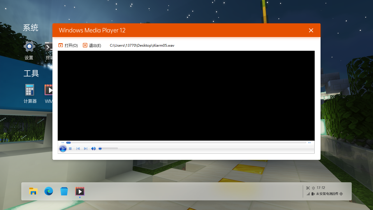Exit the player with 退出(E)
This screenshot has width=373, height=210.
tap(92, 45)
